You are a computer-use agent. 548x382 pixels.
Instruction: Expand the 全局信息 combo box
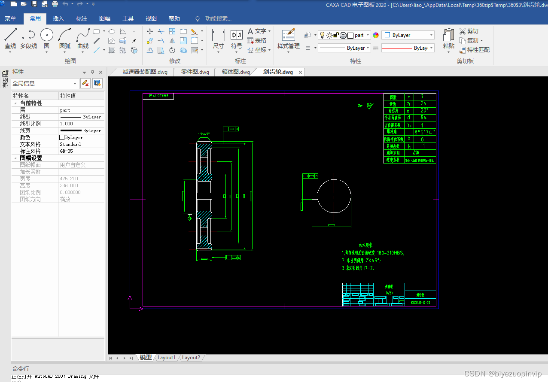[75, 84]
